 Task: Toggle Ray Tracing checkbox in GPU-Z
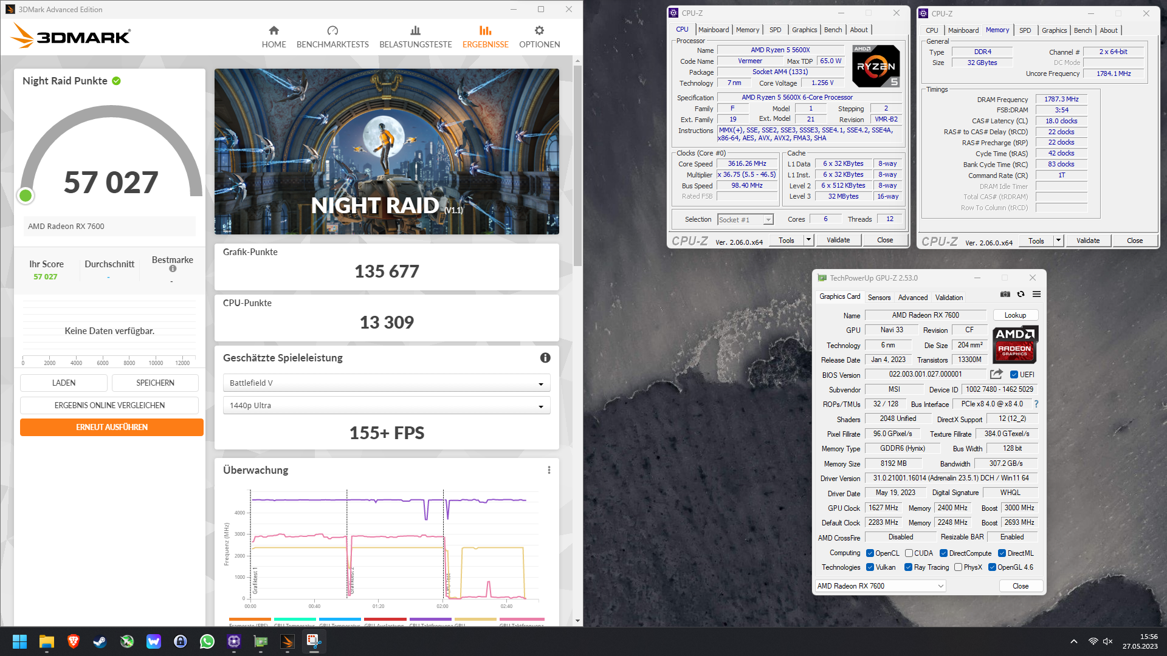(x=908, y=567)
